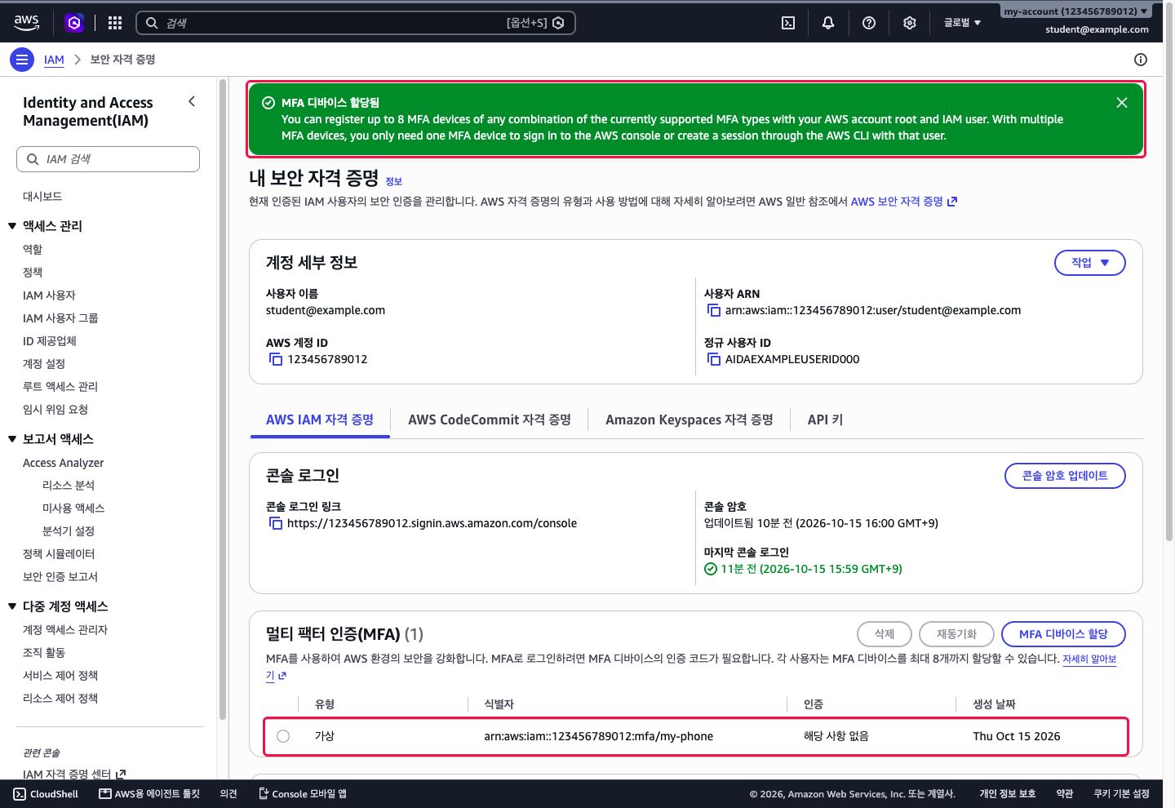The image size is (1175, 808).
Task: Copy the AWS account ID 123456789012
Action: coord(276,359)
